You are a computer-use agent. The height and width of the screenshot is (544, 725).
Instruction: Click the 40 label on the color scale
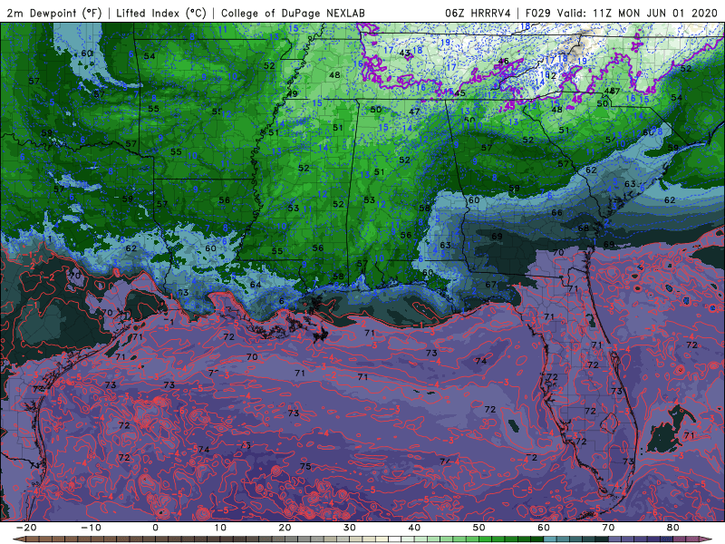(414, 528)
